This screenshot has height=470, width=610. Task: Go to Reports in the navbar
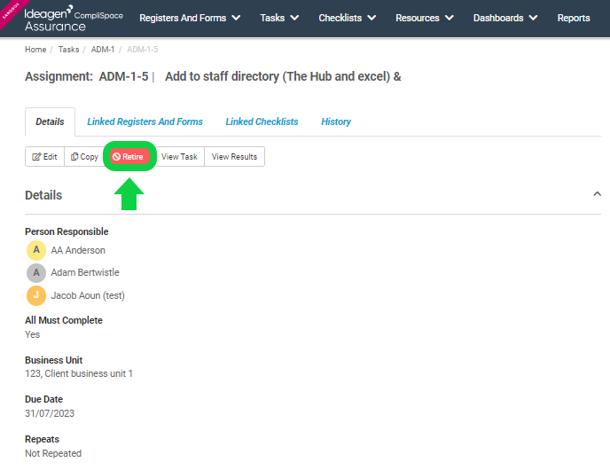(x=574, y=18)
